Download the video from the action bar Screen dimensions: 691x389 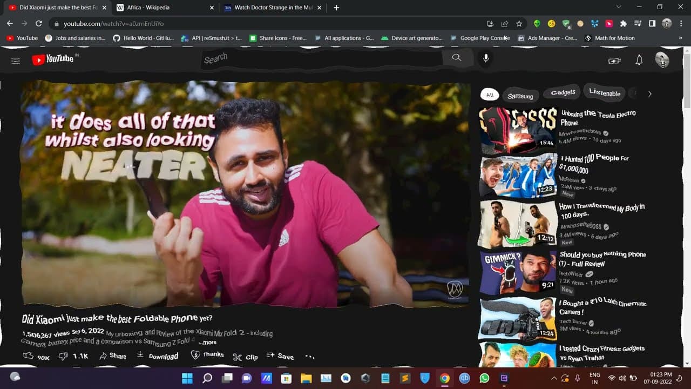157,356
